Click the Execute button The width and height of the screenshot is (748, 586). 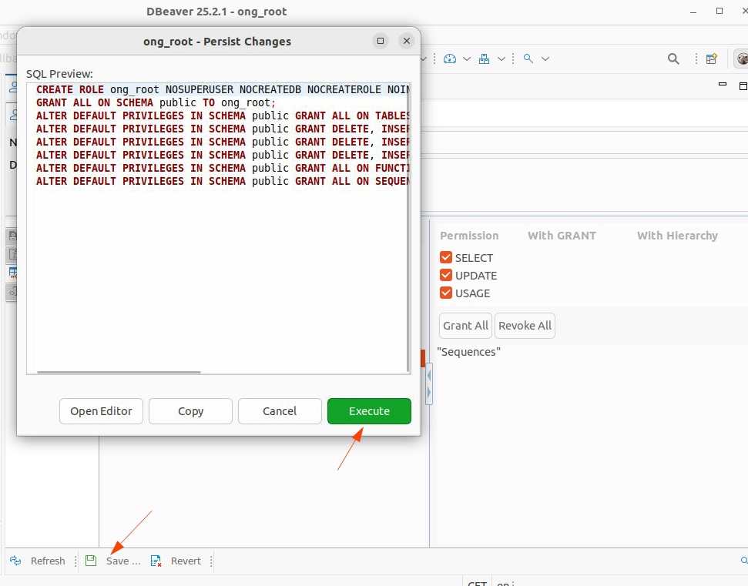[369, 411]
